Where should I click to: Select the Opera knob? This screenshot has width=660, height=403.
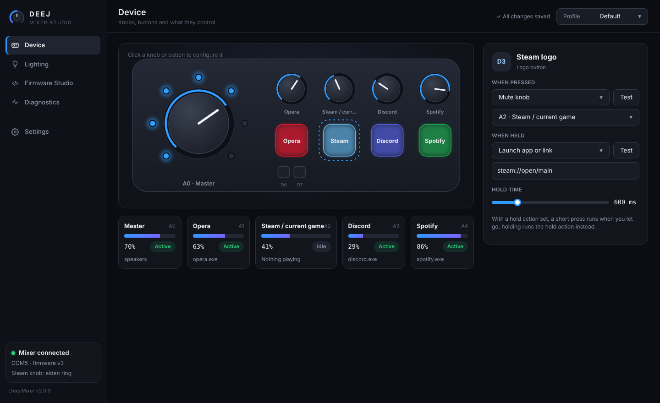(x=291, y=89)
